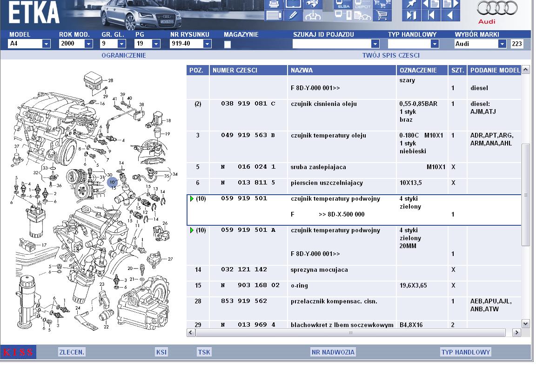Click the parts list scroll up arrow
The image size is (536, 387).
[x=525, y=70]
